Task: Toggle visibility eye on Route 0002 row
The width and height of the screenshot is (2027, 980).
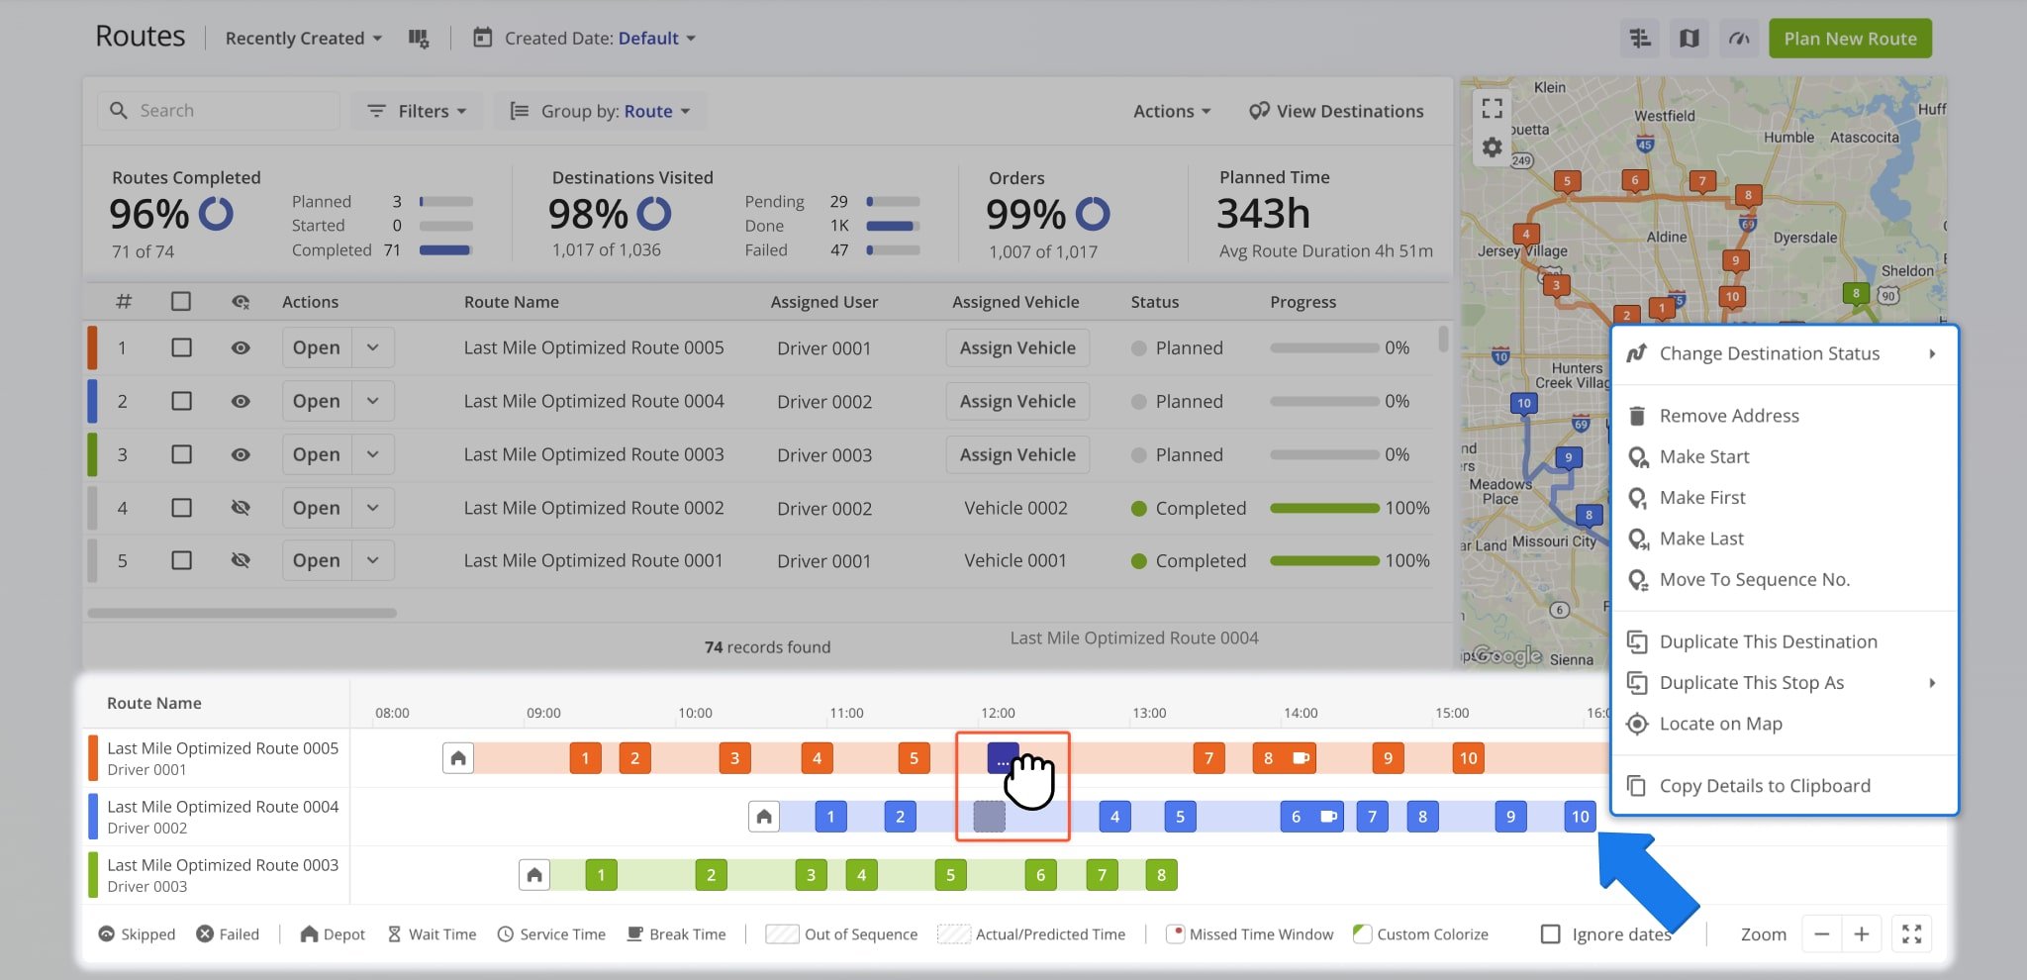Action: (x=241, y=508)
